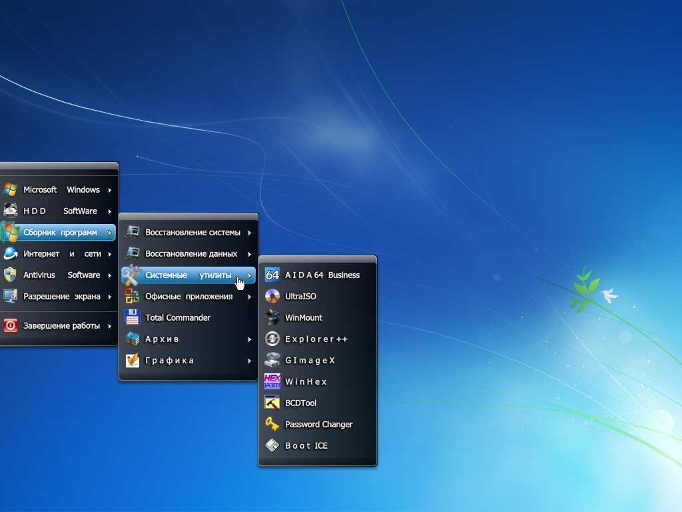Screen dimensions: 682x512
Task: Launch Password Changer
Action: pyautogui.click(x=318, y=425)
